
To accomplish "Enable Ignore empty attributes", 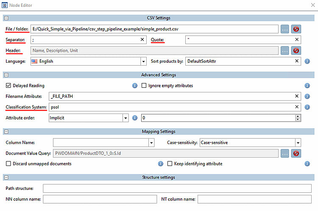I will click(144, 86).
